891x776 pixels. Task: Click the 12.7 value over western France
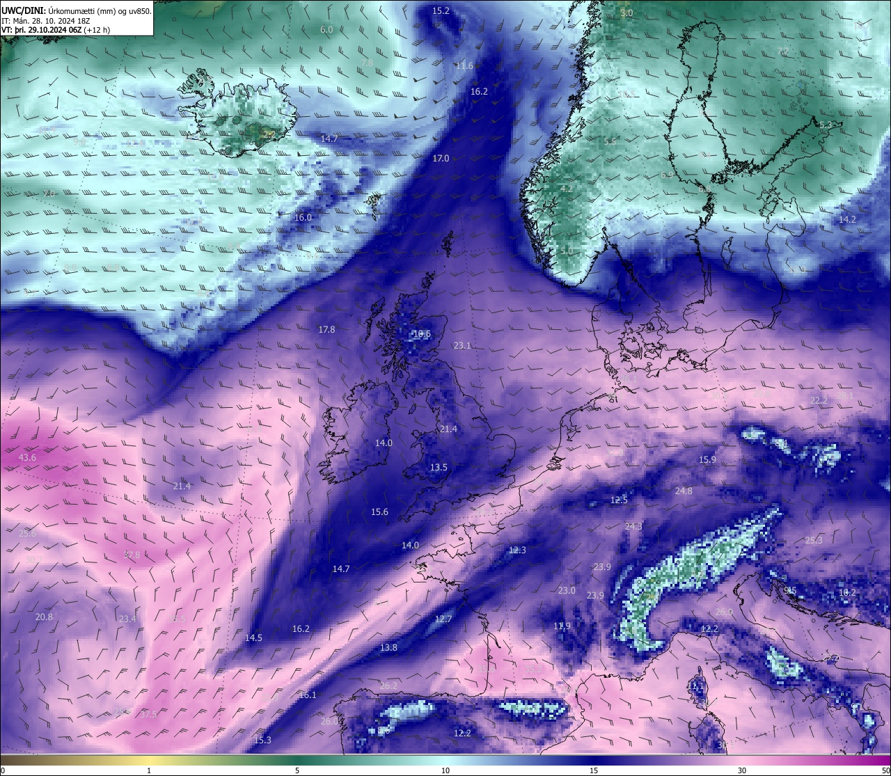(x=443, y=619)
